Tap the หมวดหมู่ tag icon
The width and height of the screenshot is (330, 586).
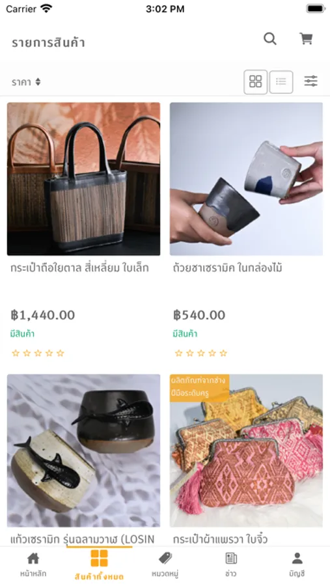click(x=165, y=559)
